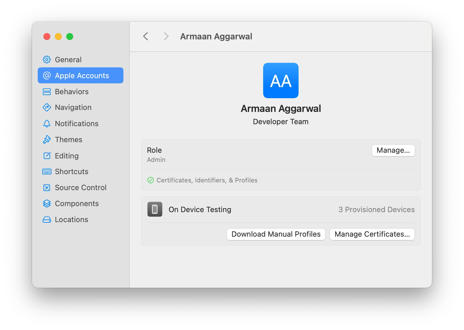Click the Editing pencil icon
This screenshot has height=330, width=464.
47,156
